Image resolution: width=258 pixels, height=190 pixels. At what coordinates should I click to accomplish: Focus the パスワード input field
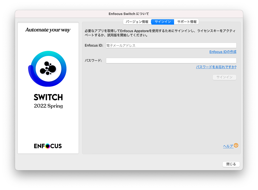[x=171, y=60]
